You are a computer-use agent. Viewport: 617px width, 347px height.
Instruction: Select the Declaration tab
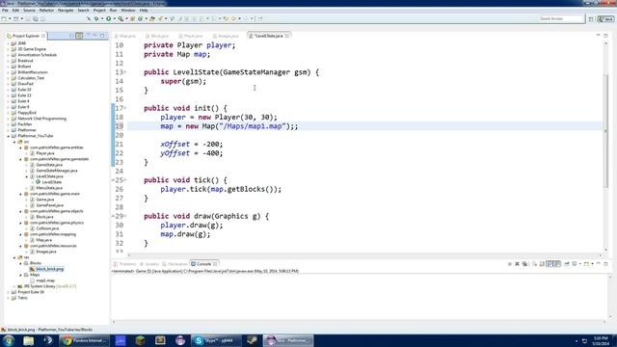coord(175,264)
